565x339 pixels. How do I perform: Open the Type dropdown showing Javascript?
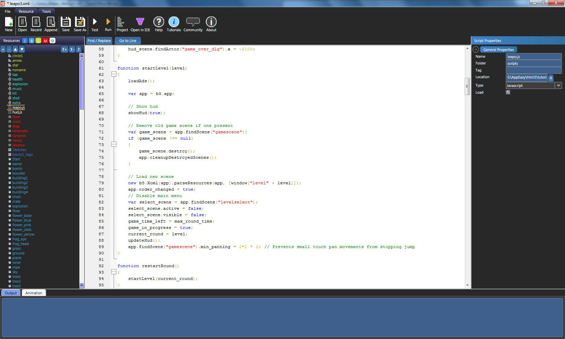click(x=558, y=85)
